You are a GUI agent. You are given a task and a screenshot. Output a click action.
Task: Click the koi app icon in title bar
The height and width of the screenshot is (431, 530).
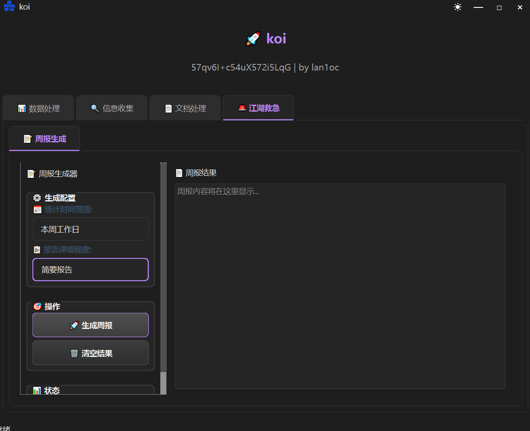click(9, 7)
